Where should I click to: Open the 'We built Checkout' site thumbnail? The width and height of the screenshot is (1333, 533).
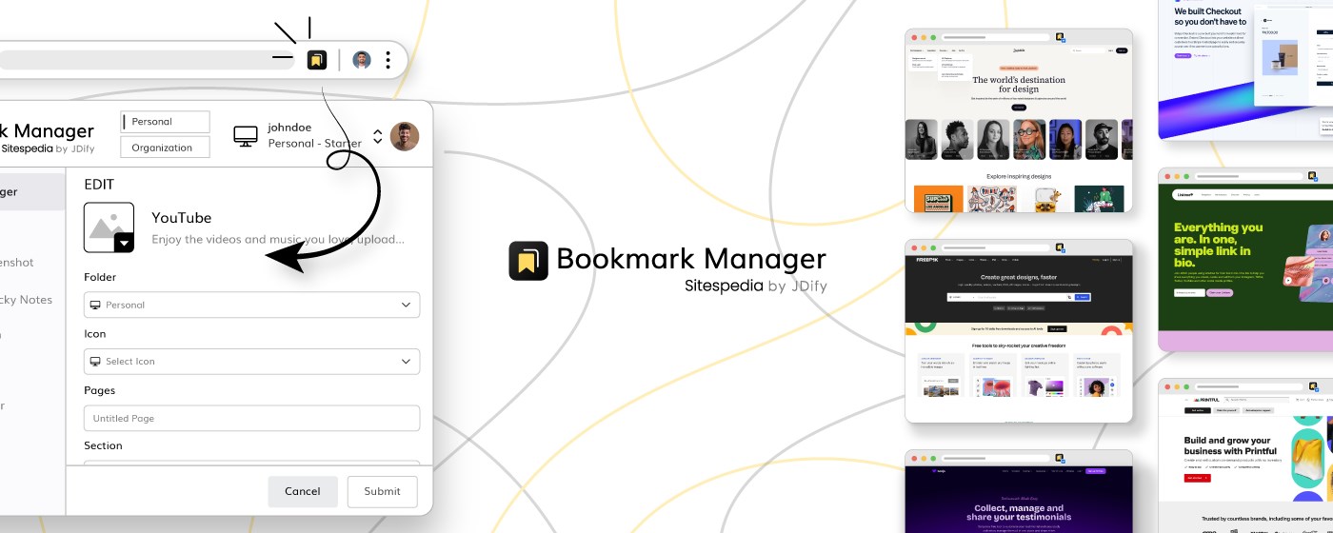point(1245,69)
